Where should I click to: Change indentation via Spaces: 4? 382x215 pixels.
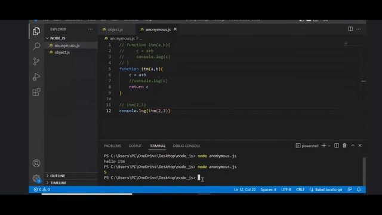point(268,189)
